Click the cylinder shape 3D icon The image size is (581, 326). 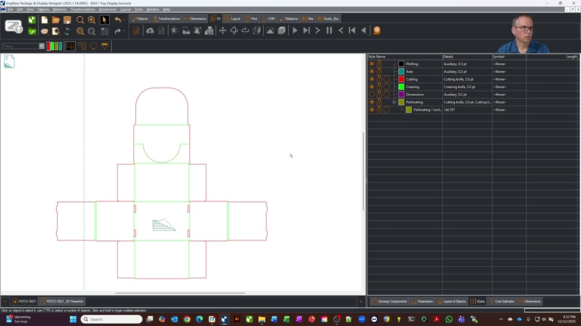(x=209, y=31)
